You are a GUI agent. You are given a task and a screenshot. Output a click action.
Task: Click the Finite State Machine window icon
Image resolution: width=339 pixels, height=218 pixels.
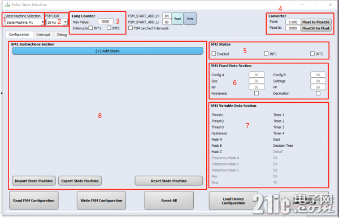click(x=7, y=5)
